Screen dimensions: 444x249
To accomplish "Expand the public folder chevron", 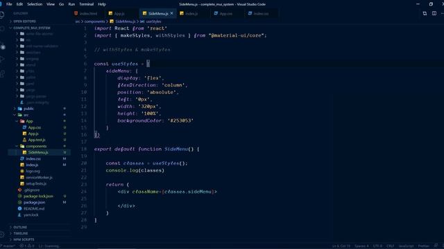I will point(15,109).
